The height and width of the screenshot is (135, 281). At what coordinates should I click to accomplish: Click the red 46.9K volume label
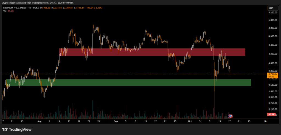(x=271, y=114)
